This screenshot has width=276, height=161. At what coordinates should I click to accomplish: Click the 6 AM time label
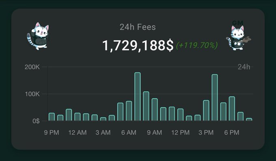tap(129, 132)
